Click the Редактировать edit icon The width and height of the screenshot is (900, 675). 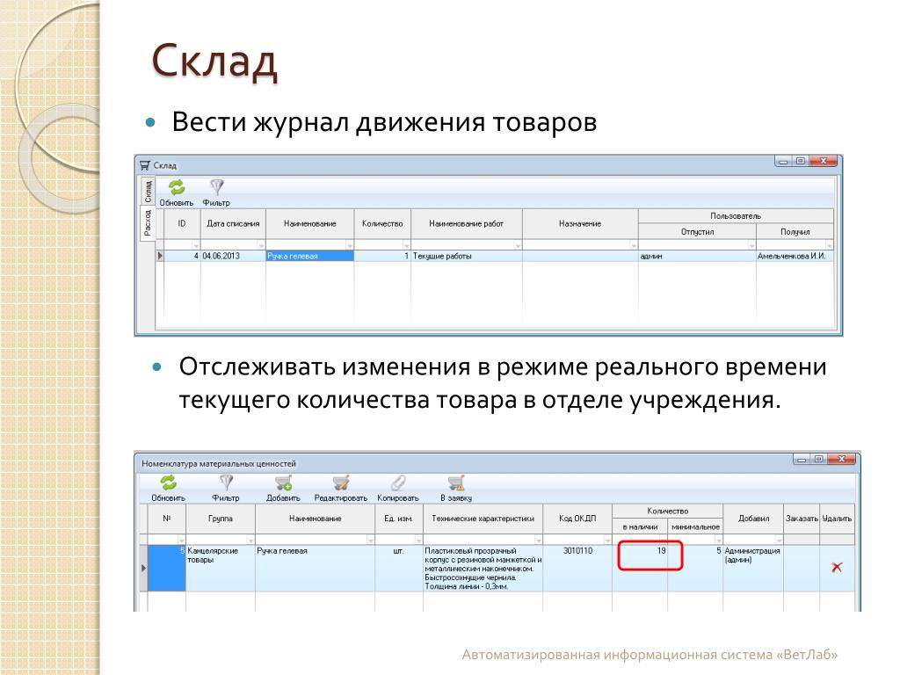pyautogui.click(x=341, y=483)
